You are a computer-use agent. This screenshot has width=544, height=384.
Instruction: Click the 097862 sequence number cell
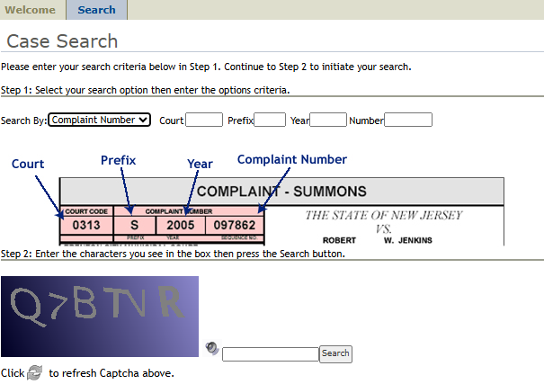point(234,225)
